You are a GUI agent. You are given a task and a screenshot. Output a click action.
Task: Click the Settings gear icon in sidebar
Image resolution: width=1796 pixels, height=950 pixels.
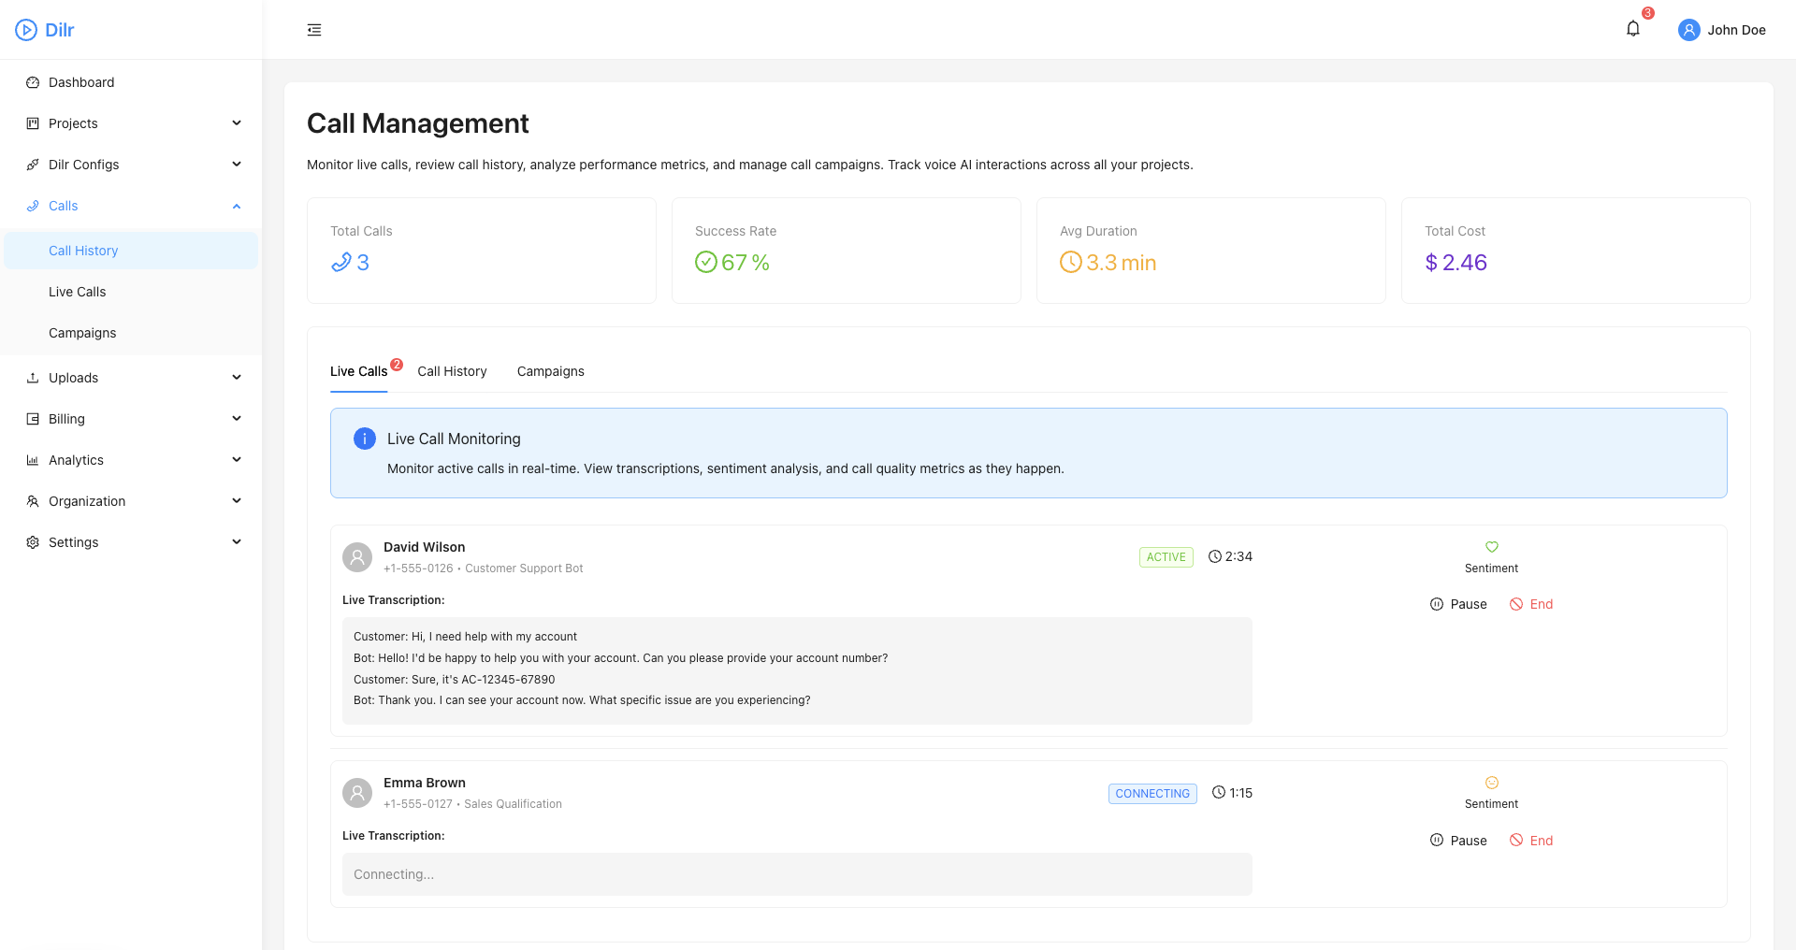click(33, 541)
